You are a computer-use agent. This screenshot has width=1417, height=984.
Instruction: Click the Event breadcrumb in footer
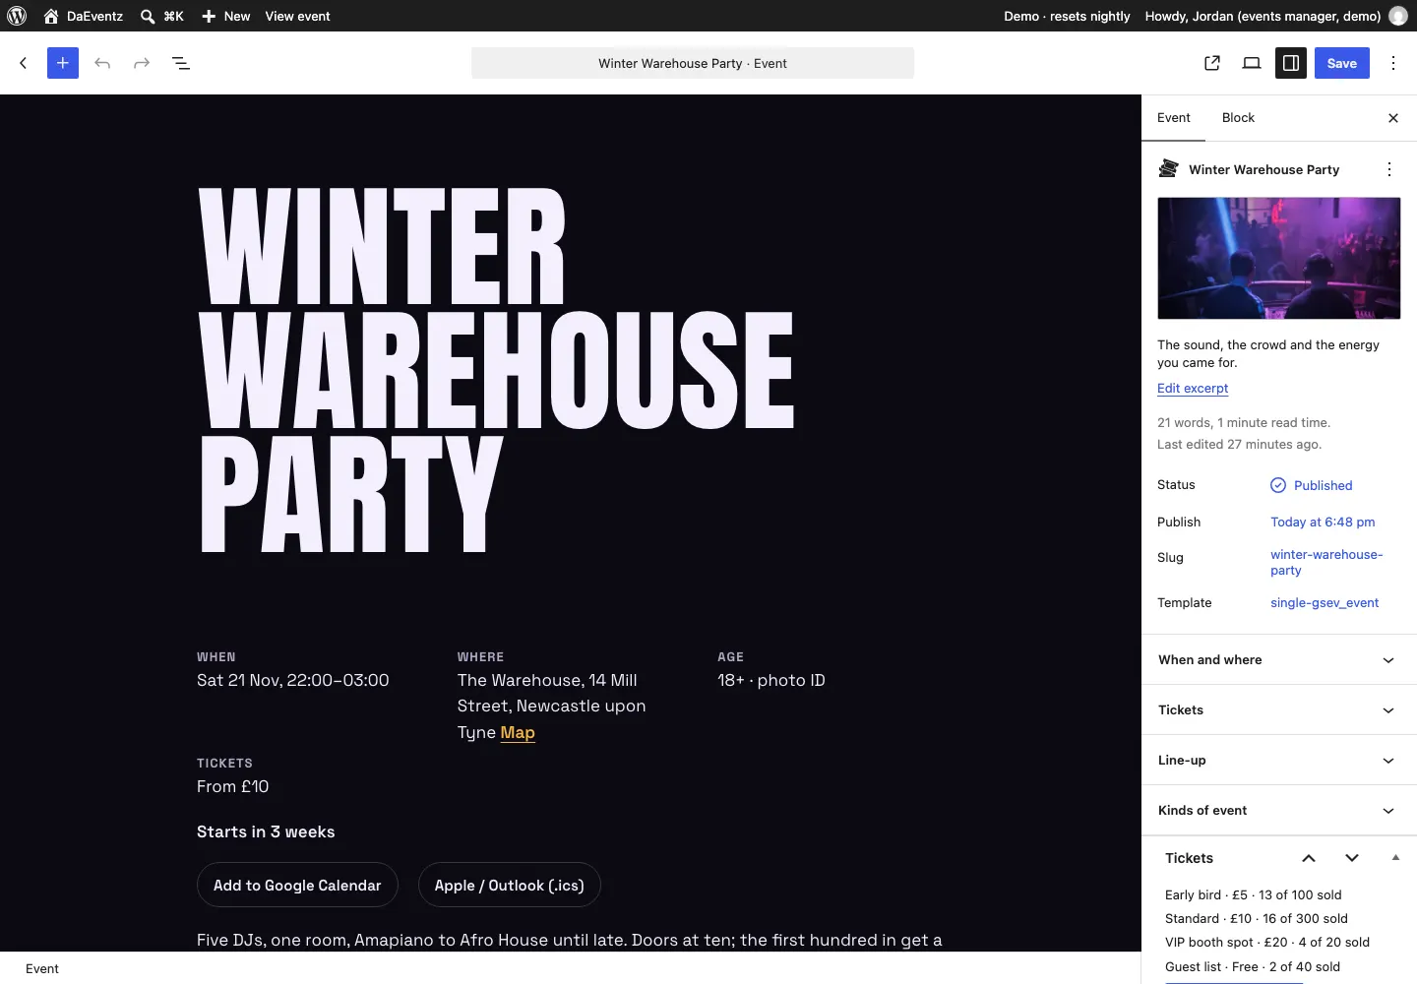pyautogui.click(x=42, y=969)
